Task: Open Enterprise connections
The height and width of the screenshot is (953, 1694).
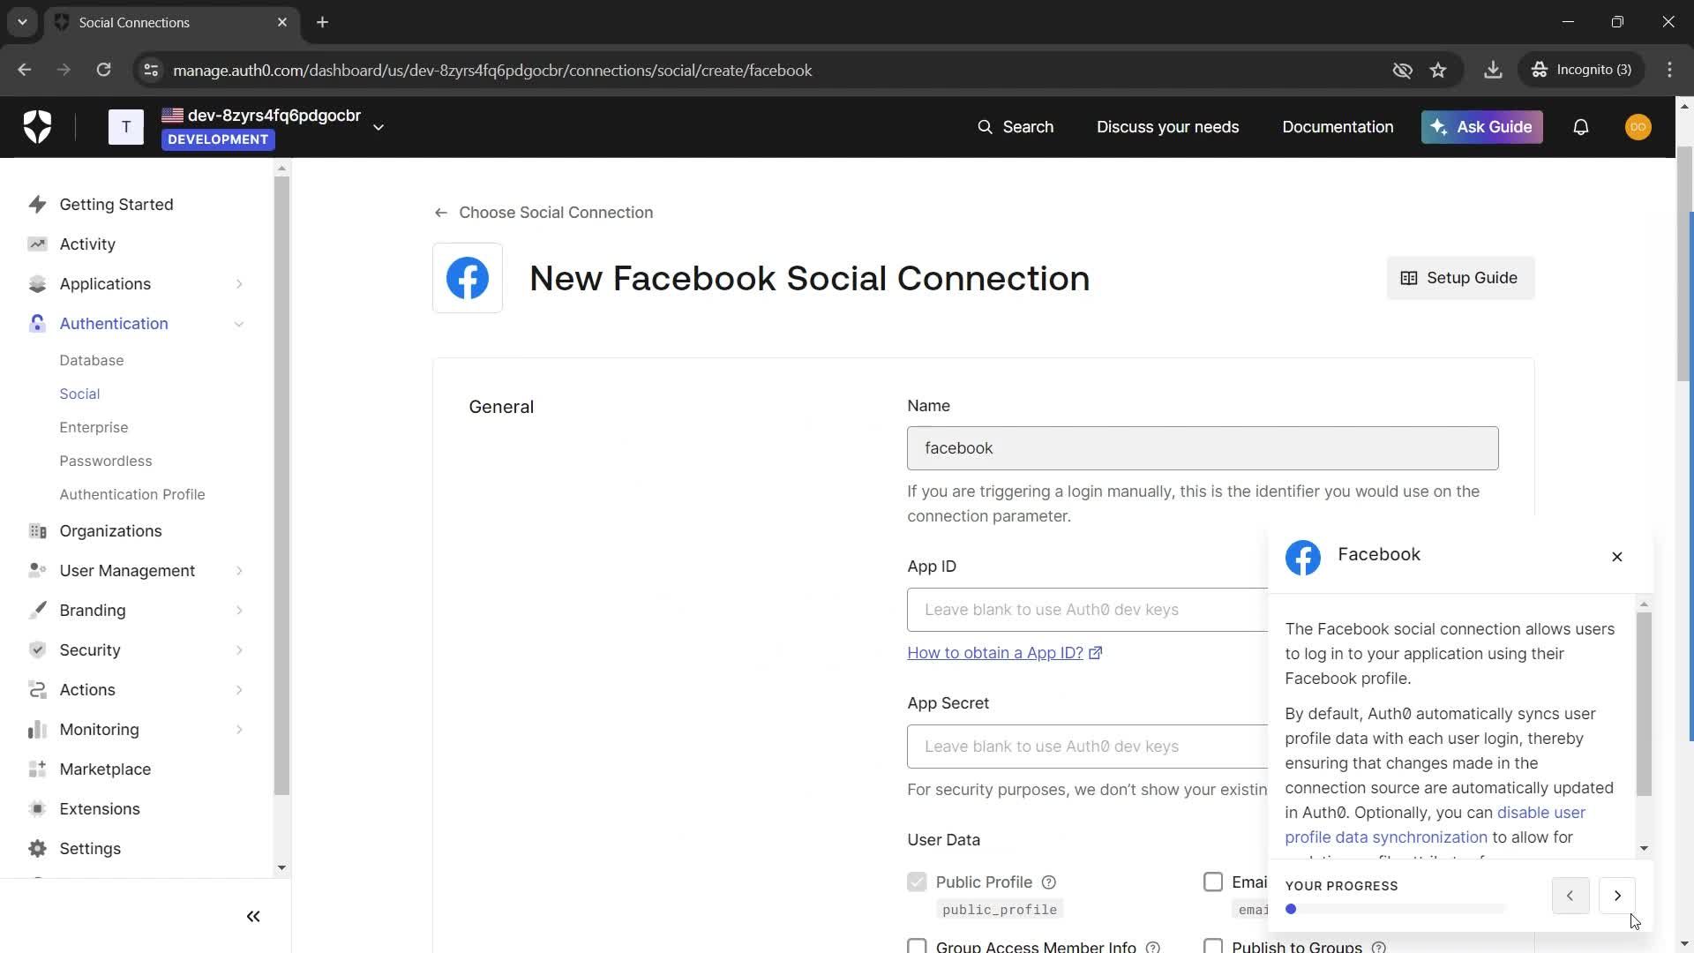Action: pyautogui.click(x=94, y=428)
